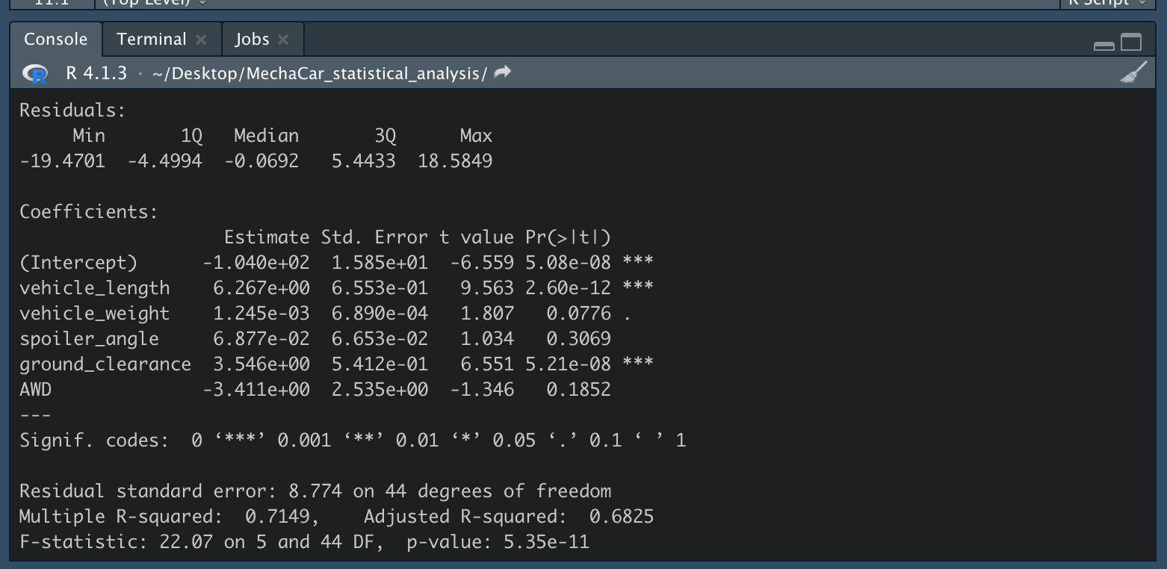Click the Residual standard error 8.774 value
The height and width of the screenshot is (569, 1167).
click(315, 491)
